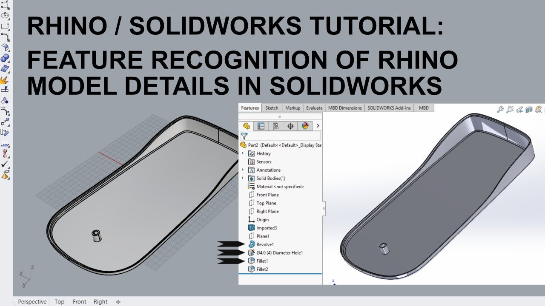
Task: Click the Section View icon
Action: click(x=529, y=110)
